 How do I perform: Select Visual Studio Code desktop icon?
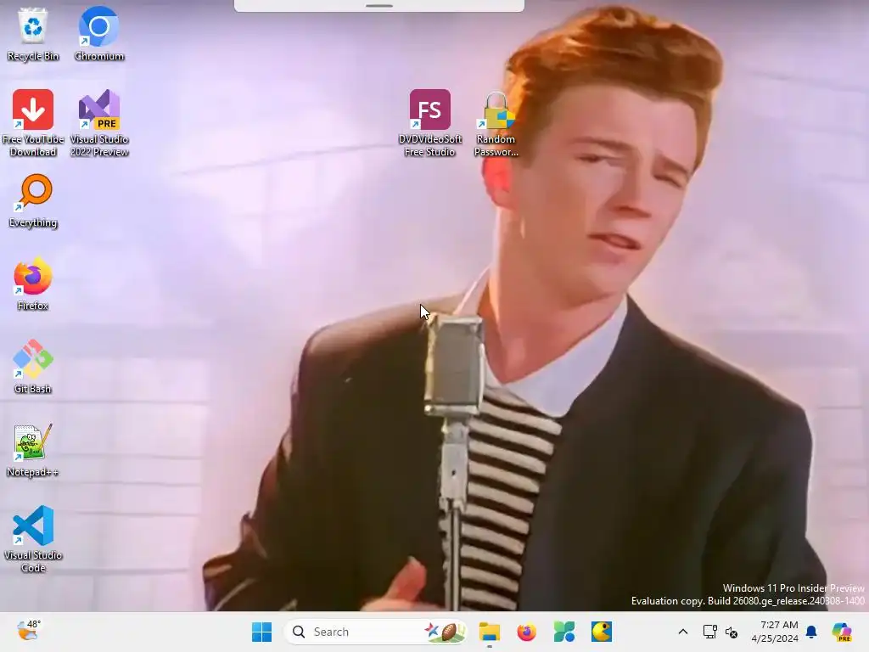[33, 539]
